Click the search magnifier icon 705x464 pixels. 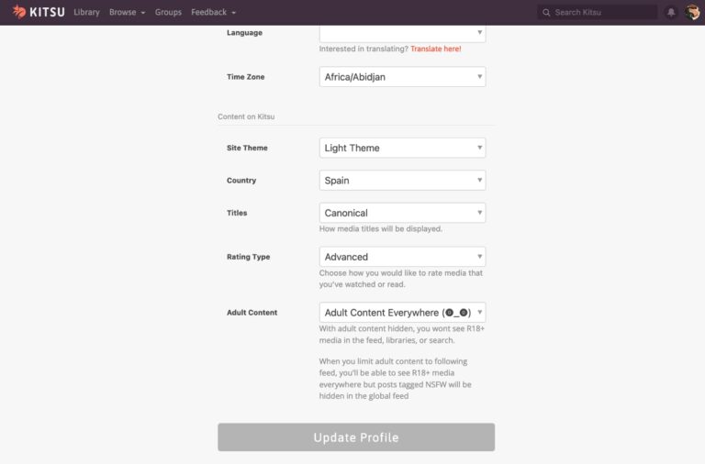click(547, 13)
